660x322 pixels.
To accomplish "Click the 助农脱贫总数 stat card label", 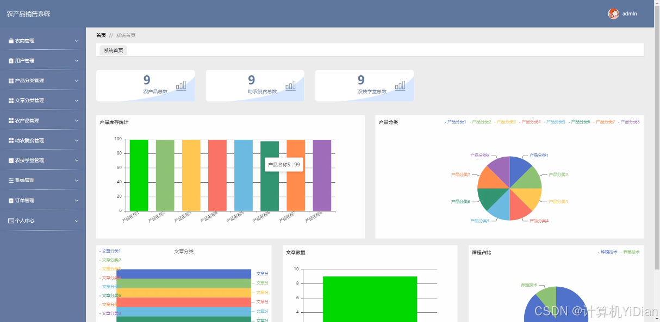I will [262, 92].
